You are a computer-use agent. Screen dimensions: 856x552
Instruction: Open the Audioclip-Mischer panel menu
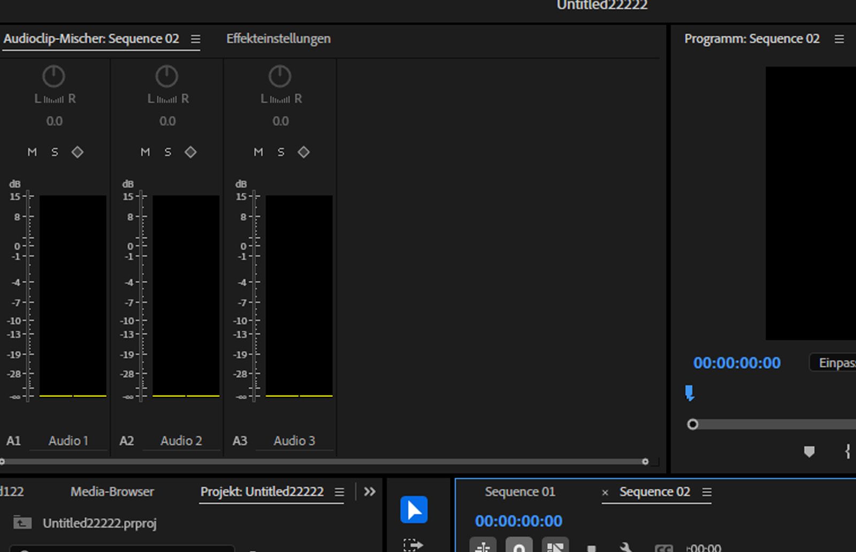[196, 38]
